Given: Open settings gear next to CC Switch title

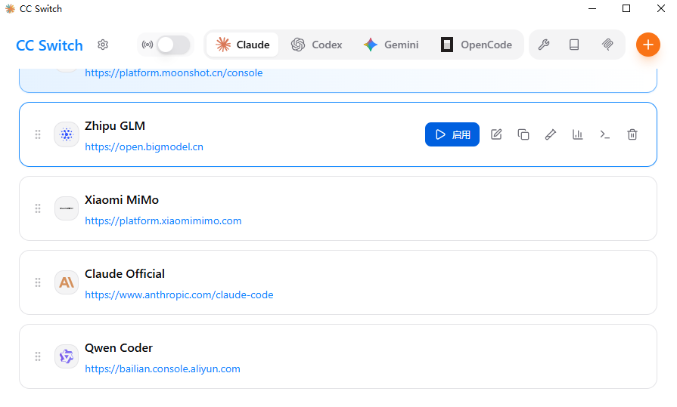Looking at the screenshot, I should (103, 45).
